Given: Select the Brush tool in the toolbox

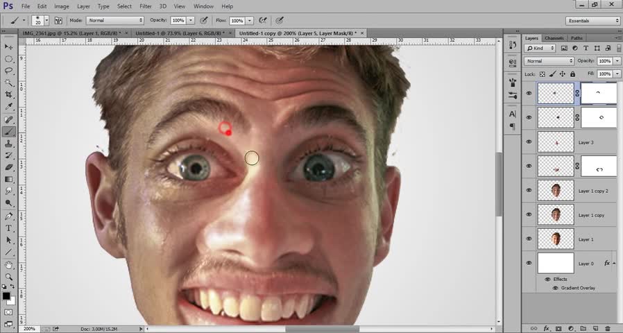Looking at the screenshot, I should click(8, 132).
